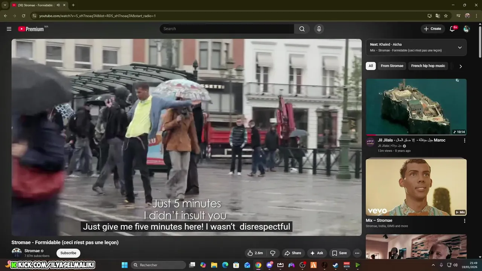Open the account avatar menu
482x271 pixels.
tap(467, 29)
